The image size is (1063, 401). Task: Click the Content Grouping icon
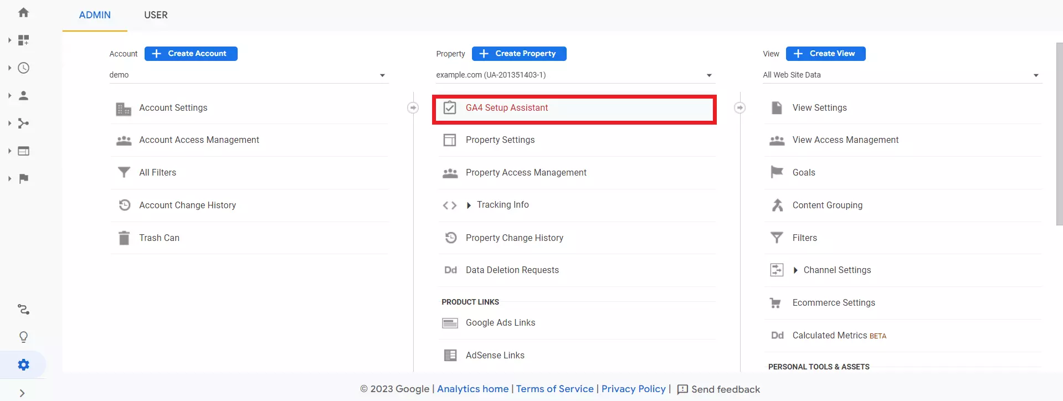[x=777, y=205]
